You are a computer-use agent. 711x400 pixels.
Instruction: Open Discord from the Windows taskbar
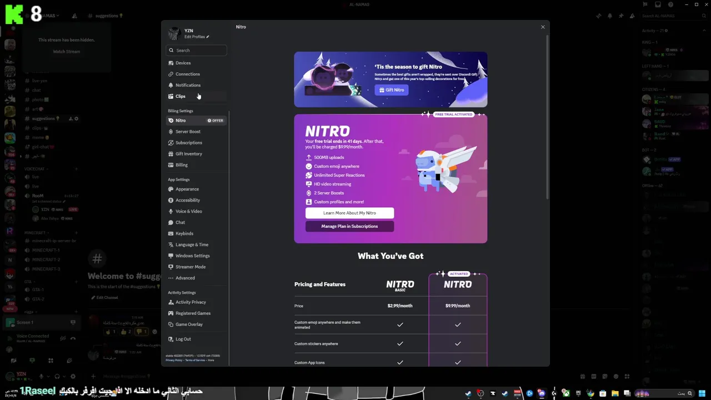point(542,393)
